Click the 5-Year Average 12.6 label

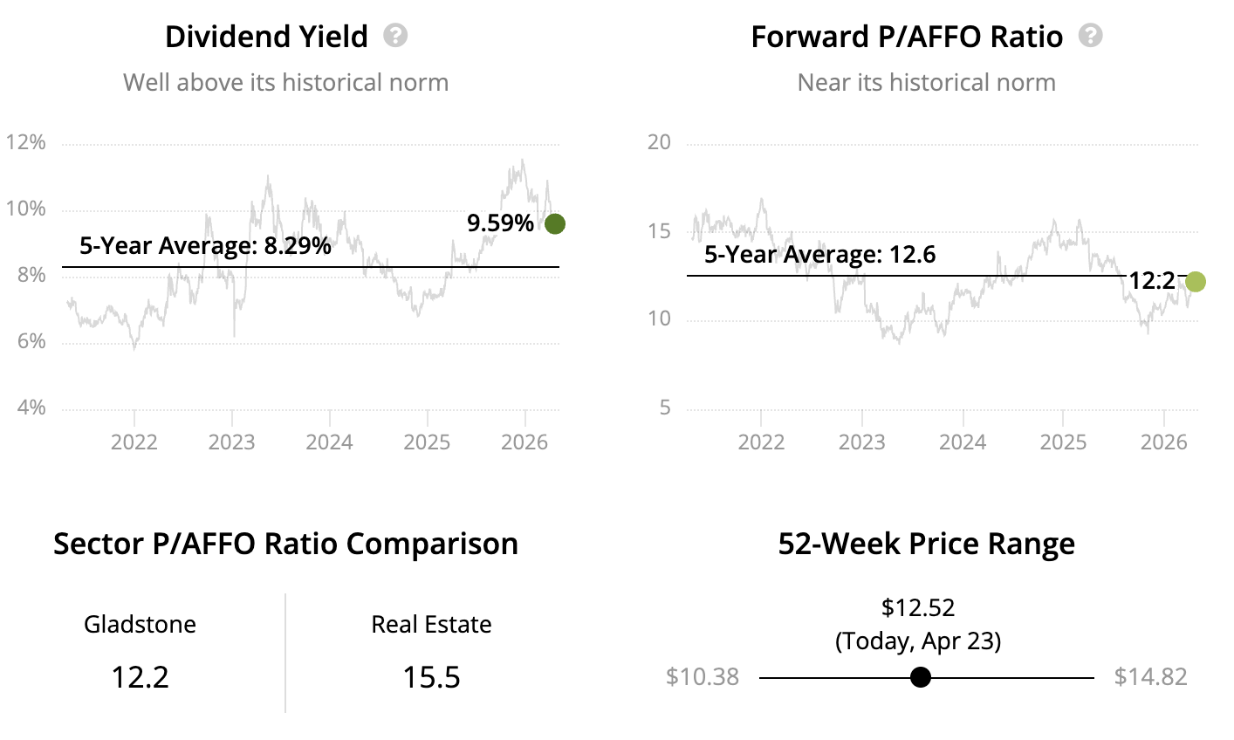click(819, 255)
